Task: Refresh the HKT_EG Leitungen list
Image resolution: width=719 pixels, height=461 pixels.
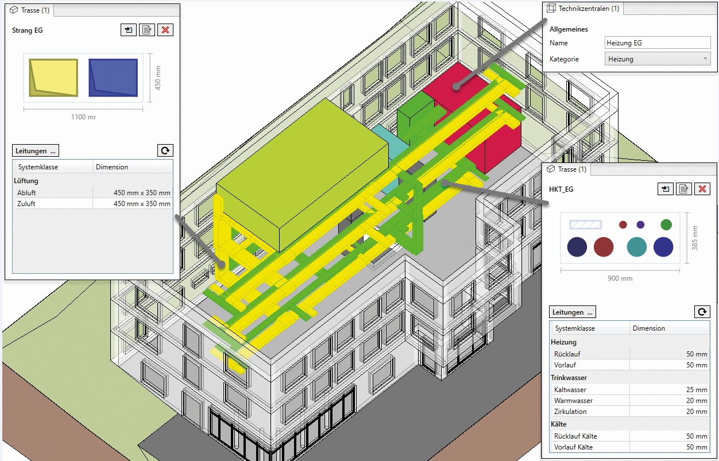Action: [702, 312]
